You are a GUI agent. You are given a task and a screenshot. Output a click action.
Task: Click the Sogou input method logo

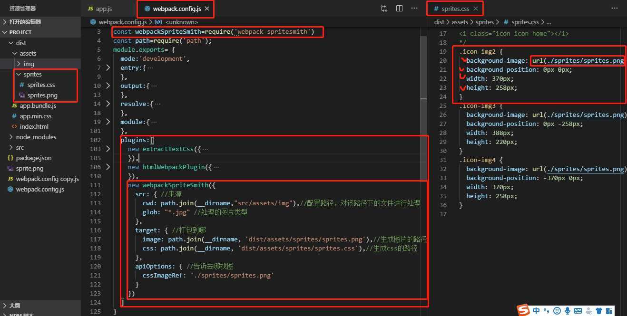click(x=524, y=311)
